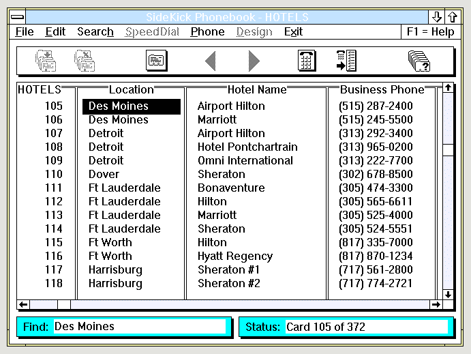
Task: Select Des Moines in row 106
Action: pos(119,119)
